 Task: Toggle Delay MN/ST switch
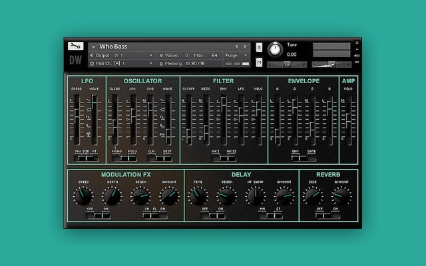click(270, 215)
